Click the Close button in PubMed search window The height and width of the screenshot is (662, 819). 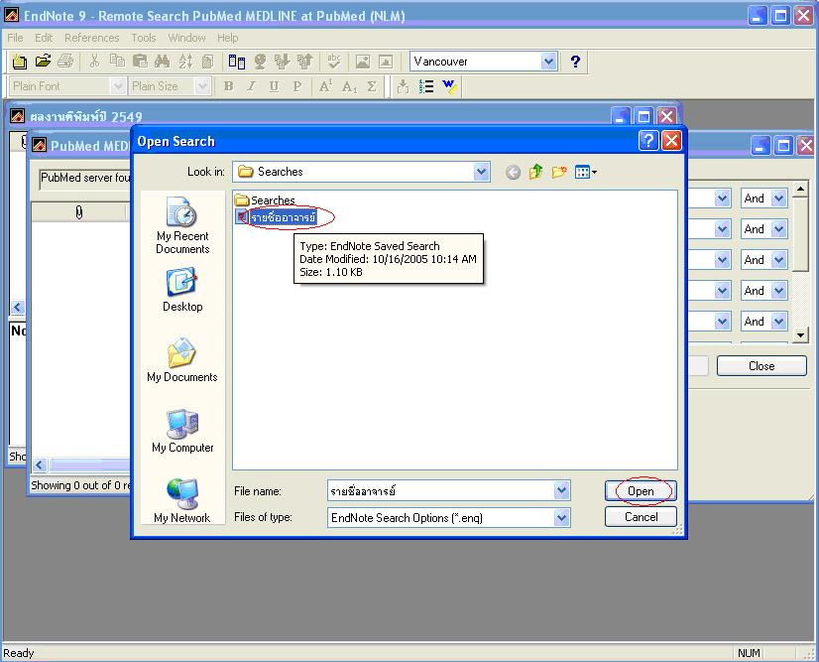point(761,366)
